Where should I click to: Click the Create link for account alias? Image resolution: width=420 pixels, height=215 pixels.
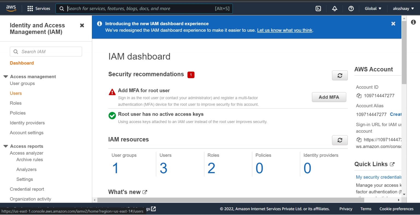396,114
